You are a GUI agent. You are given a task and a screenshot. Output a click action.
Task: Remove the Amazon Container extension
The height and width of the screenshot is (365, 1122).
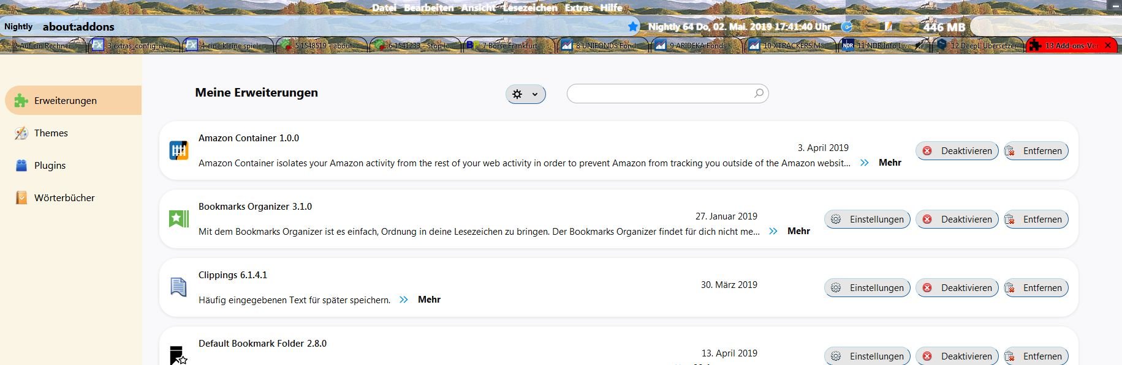[1036, 151]
